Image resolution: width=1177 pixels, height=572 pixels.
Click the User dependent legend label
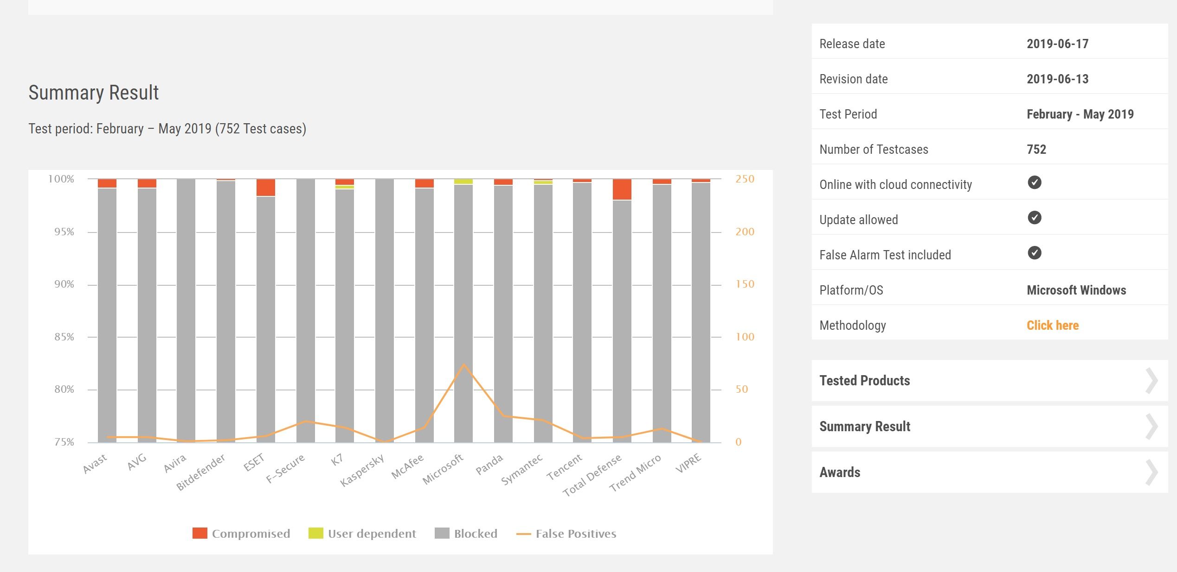pyautogui.click(x=372, y=534)
